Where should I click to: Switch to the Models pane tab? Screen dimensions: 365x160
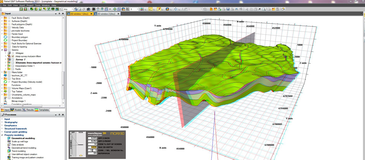point(16,110)
